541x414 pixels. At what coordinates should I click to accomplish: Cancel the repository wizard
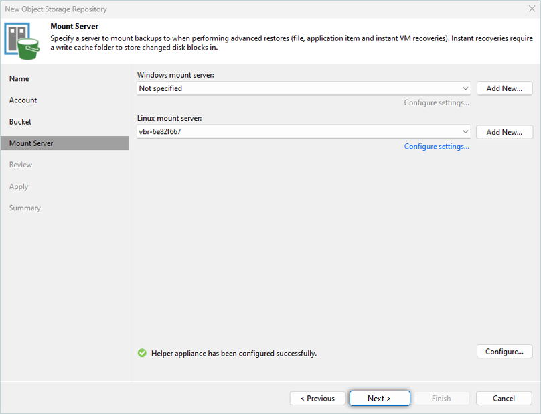504,399
